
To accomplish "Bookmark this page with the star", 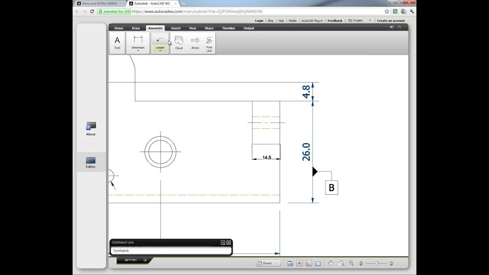I will point(387,11).
